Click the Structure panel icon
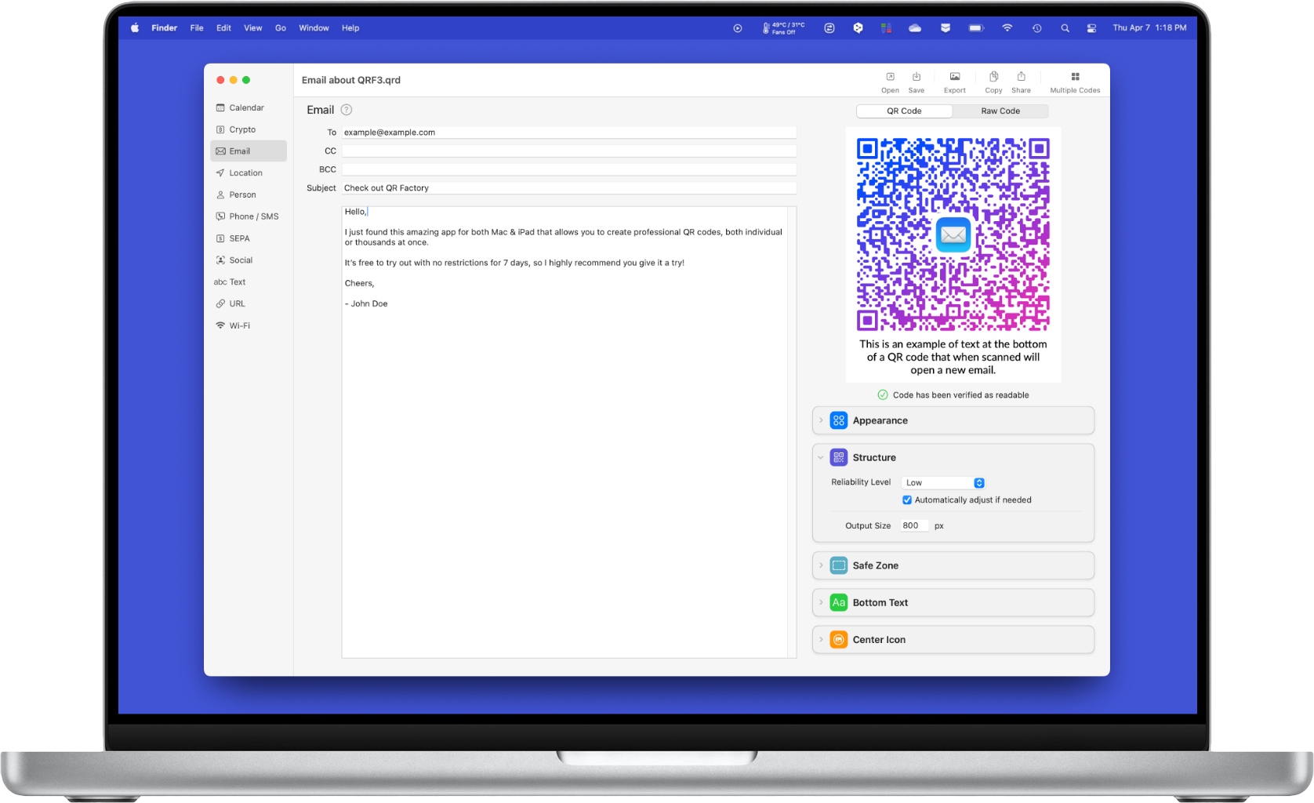Image resolution: width=1314 pixels, height=803 pixels. click(838, 457)
